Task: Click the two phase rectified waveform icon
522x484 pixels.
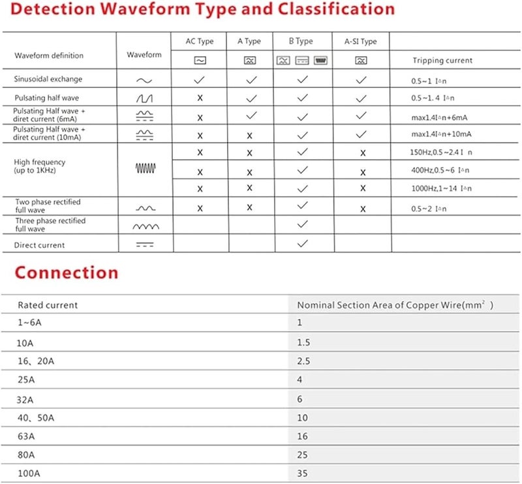Action: pyautogui.click(x=145, y=209)
